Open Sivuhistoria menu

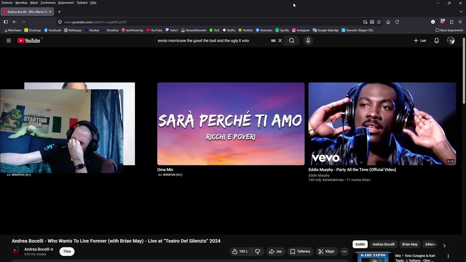[48, 3]
